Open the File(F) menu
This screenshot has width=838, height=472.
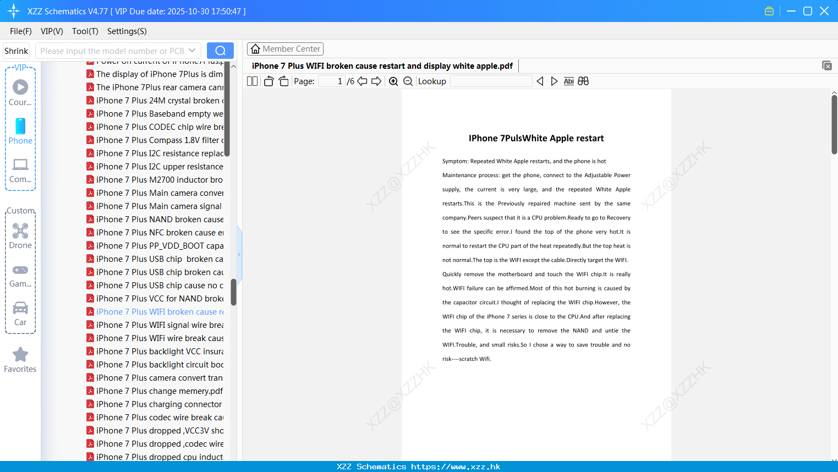coord(21,31)
